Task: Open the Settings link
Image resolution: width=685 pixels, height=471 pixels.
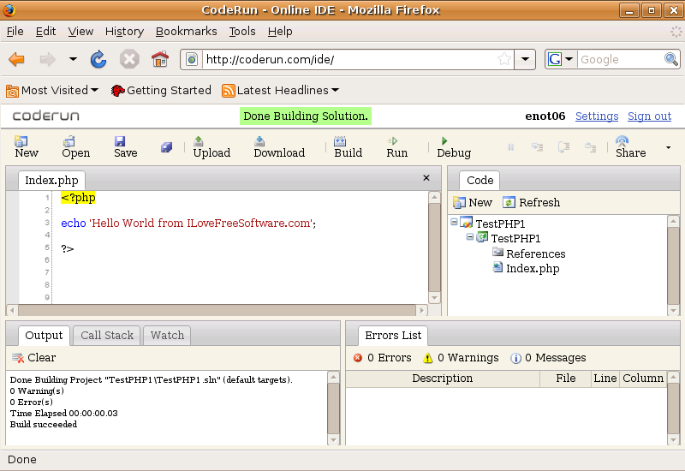Action: [x=596, y=116]
